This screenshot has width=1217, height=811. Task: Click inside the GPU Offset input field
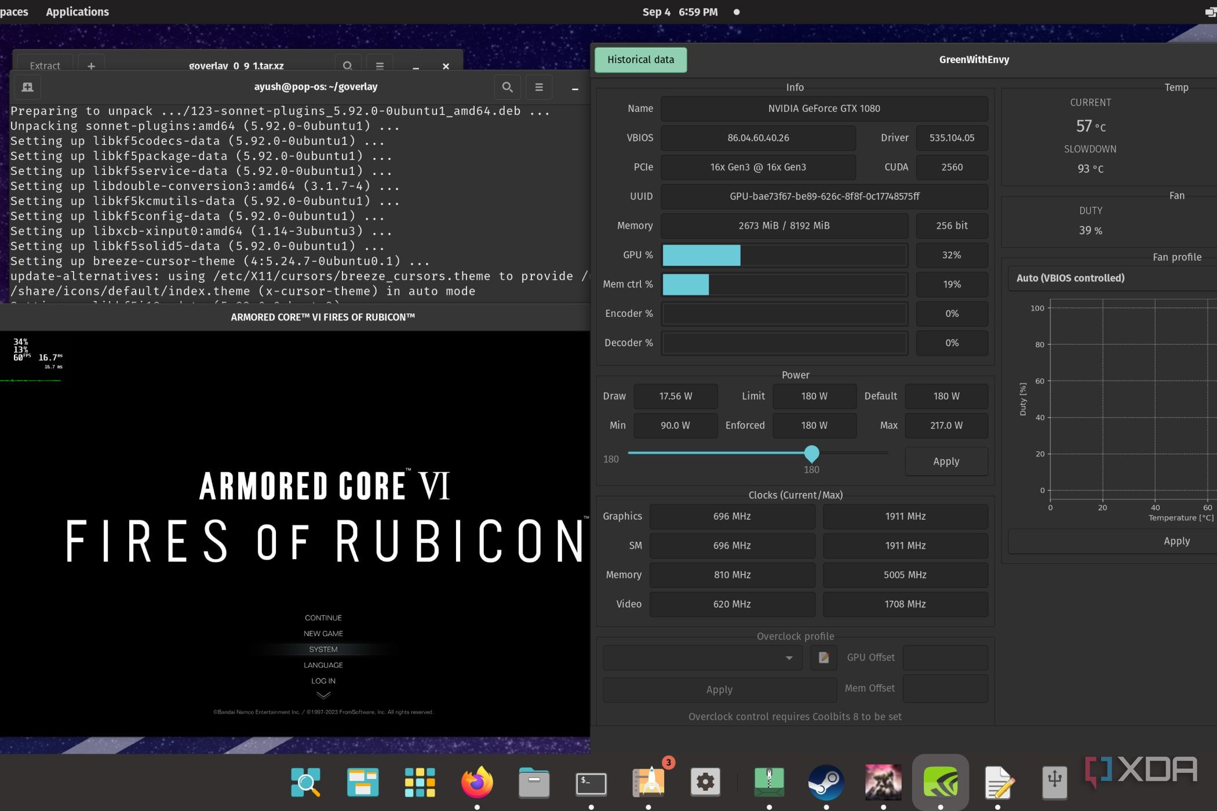945,657
